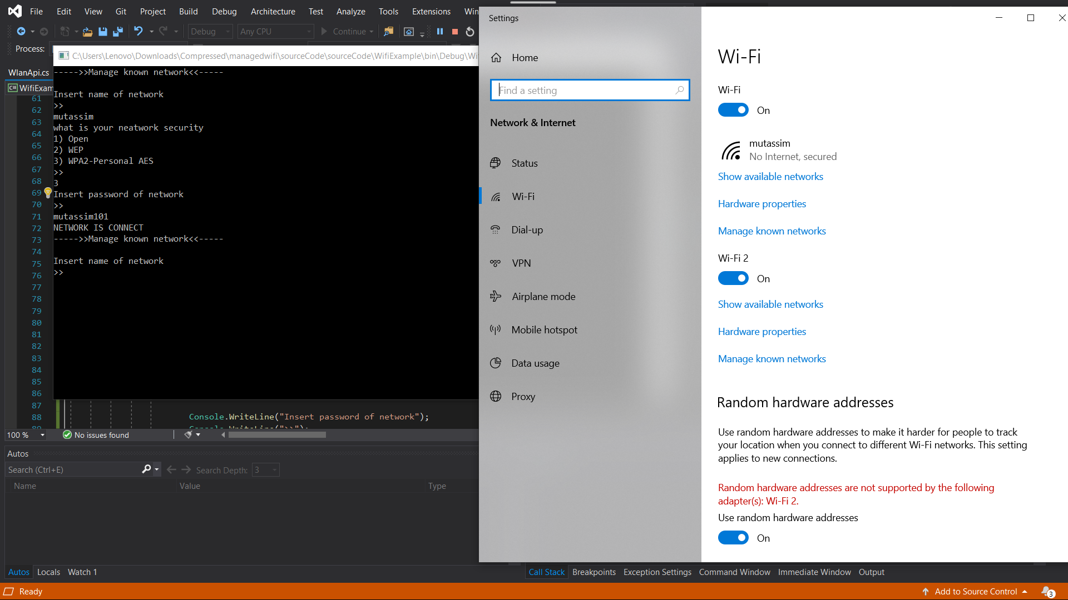Screen dimensions: 1068x600
Task: Open the Analyze menu
Action: (x=350, y=11)
